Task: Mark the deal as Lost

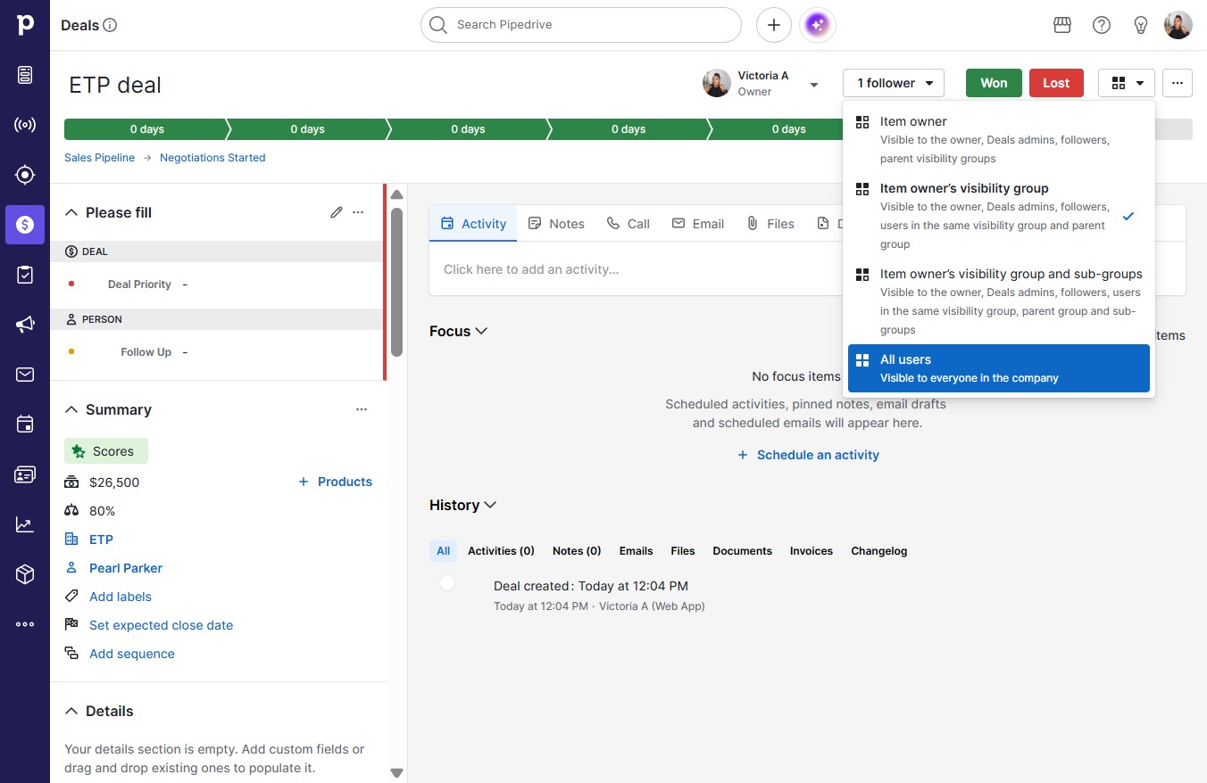Action: click(1056, 83)
